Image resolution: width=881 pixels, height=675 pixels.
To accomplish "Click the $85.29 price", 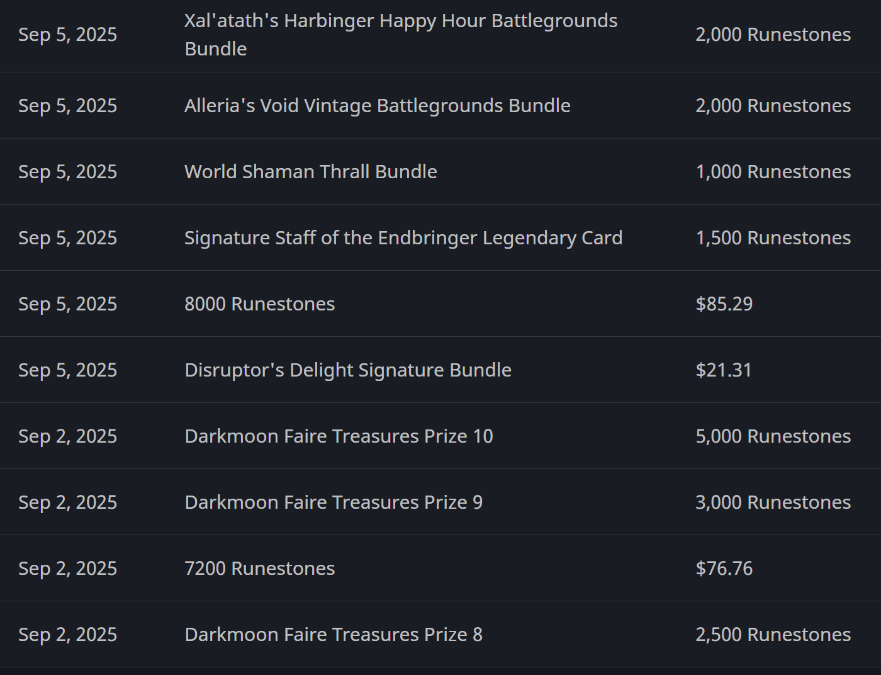I will [x=724, y=304].
